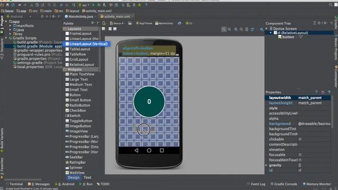Select the RatingBar widget in the Palette

point(76,162)
